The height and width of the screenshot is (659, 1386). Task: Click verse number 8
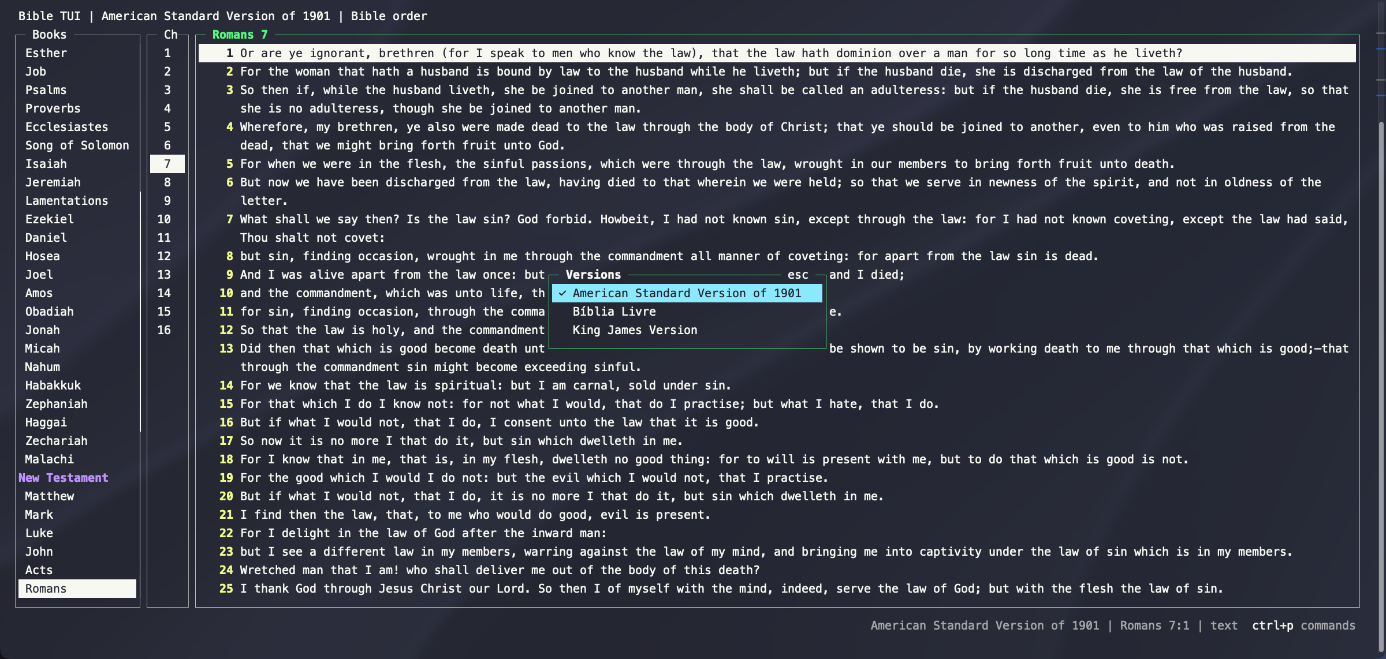coord(229,256)
